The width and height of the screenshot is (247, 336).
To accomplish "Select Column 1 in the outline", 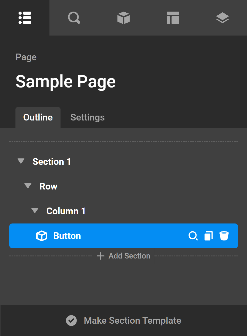I will tap(66, 211).
